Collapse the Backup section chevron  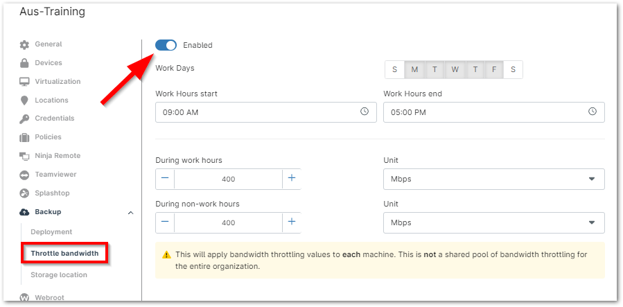[x=131, y=212]
